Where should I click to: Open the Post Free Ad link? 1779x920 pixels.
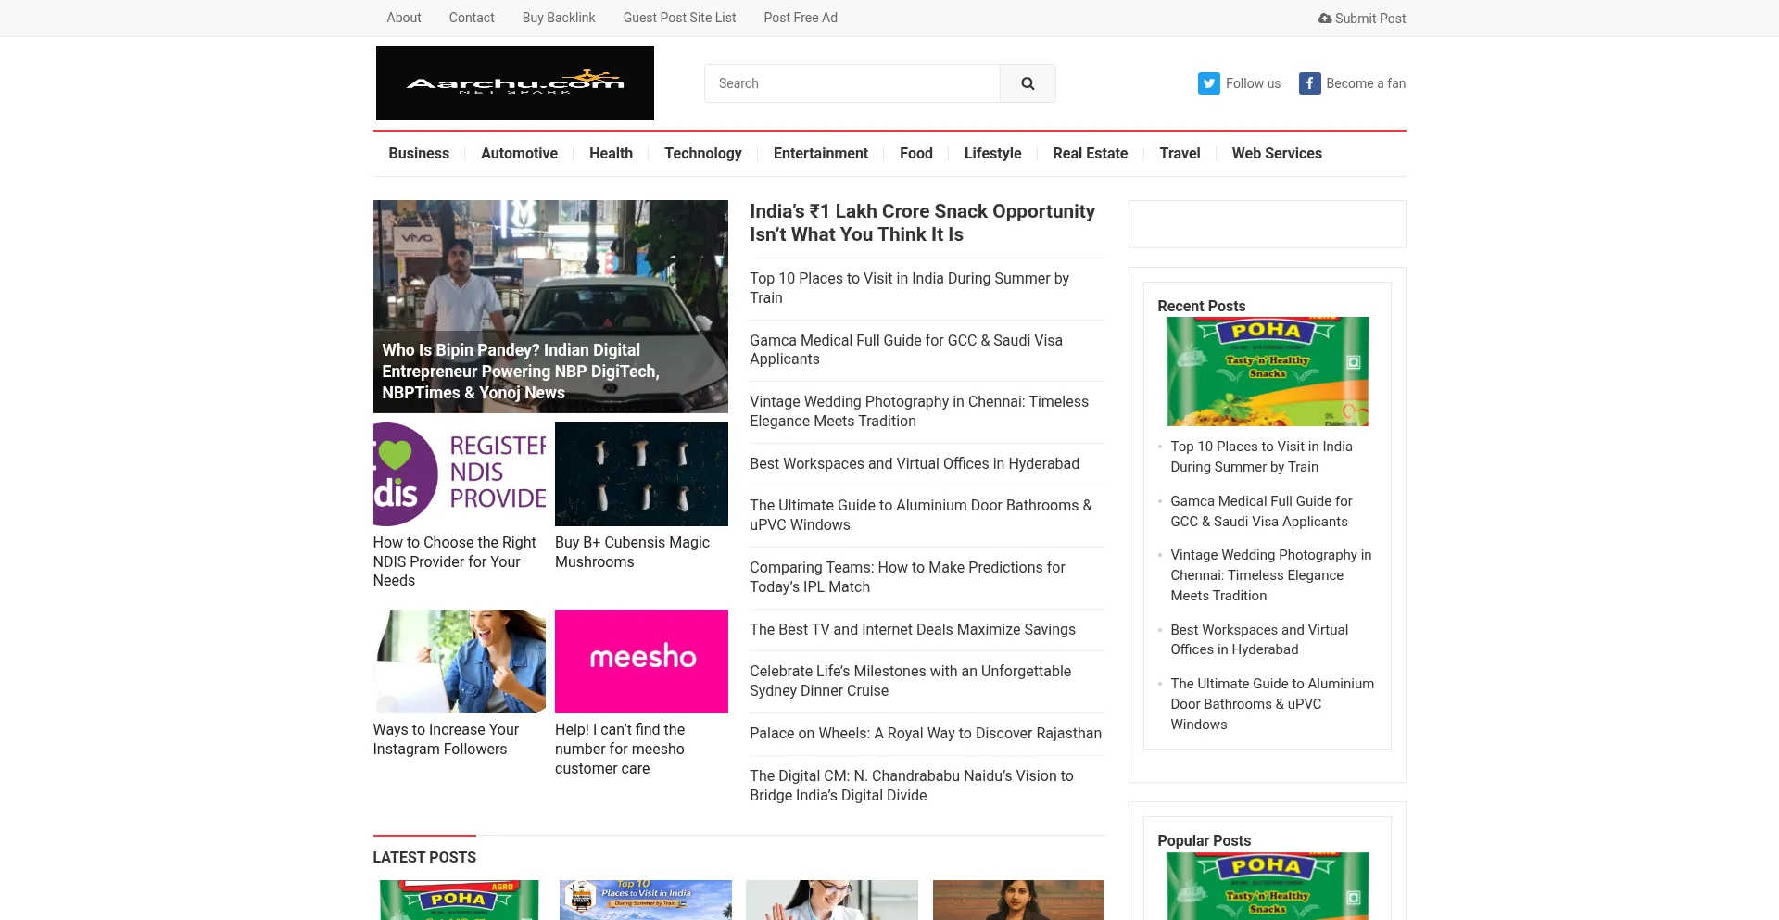[801, 18]
